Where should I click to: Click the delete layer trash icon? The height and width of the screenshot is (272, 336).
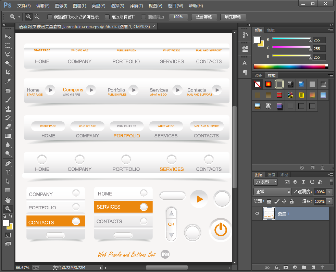(322, 267)
